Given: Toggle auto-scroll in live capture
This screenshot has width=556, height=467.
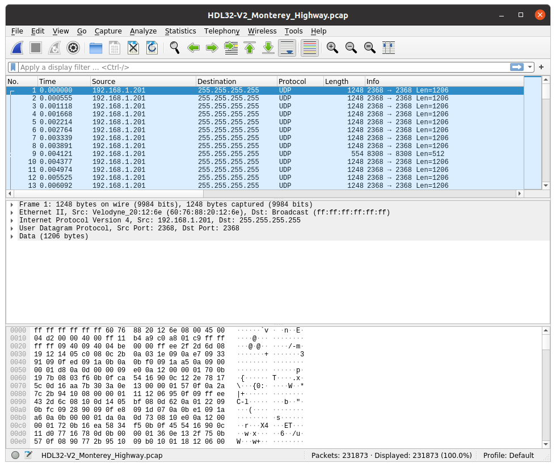Looking at the screenshot, I should coord(287,48).
